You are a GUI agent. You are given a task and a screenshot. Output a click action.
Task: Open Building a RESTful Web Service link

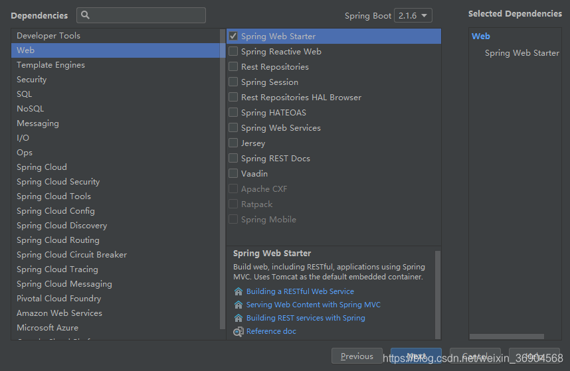[x=300, y=291]
